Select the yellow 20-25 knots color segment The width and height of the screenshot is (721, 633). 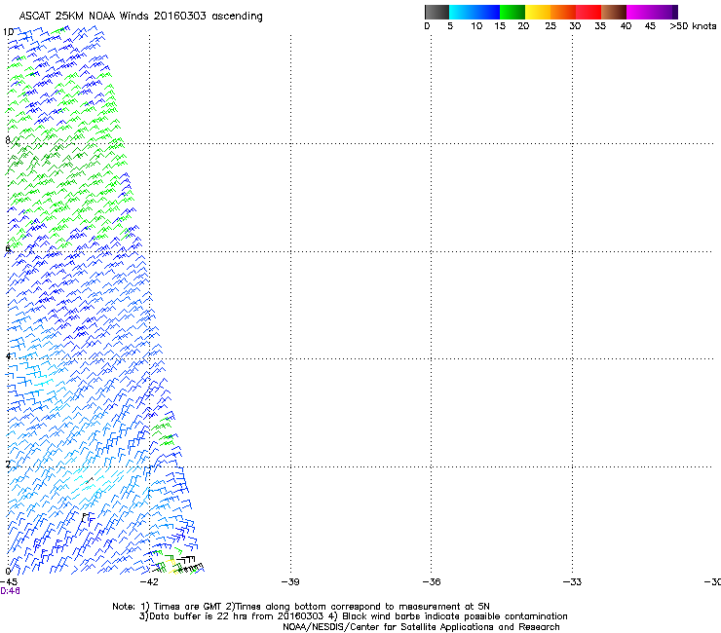[538, 12]
